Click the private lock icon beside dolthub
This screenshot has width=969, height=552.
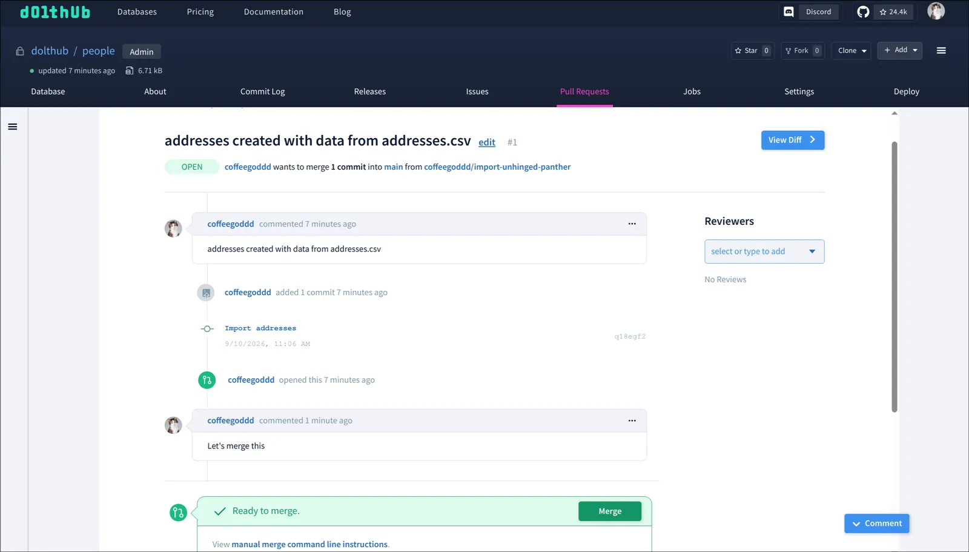[x=20, y=52]
